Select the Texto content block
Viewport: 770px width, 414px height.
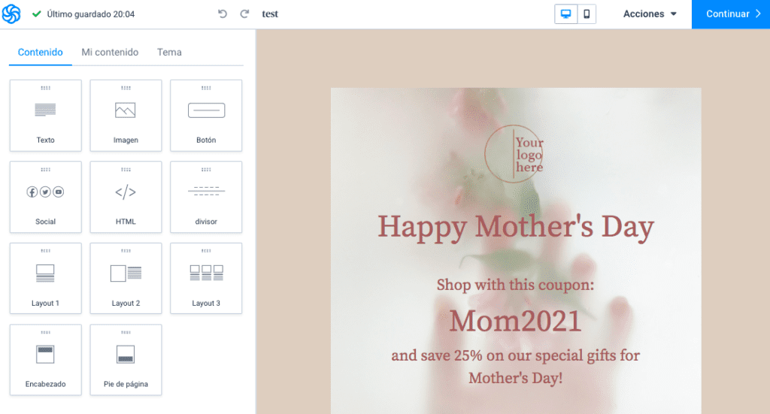(x=46, y=115)
